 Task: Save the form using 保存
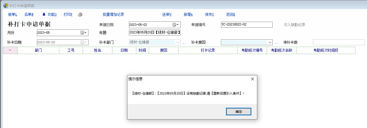(x=209, y=15)
